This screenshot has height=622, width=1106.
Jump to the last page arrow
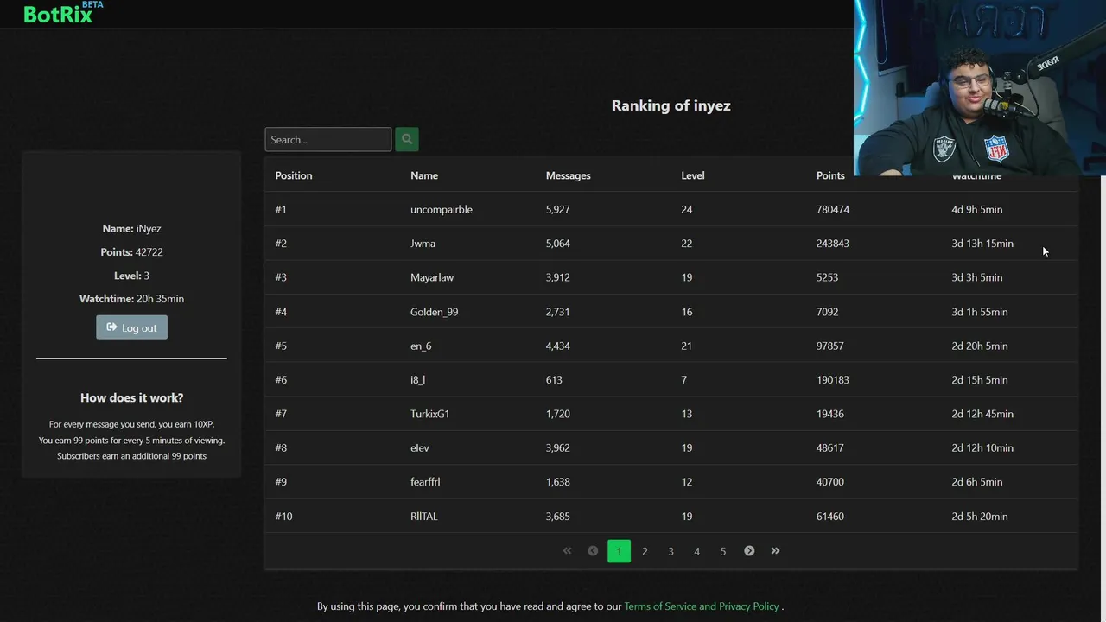click(x=775, y=551)
